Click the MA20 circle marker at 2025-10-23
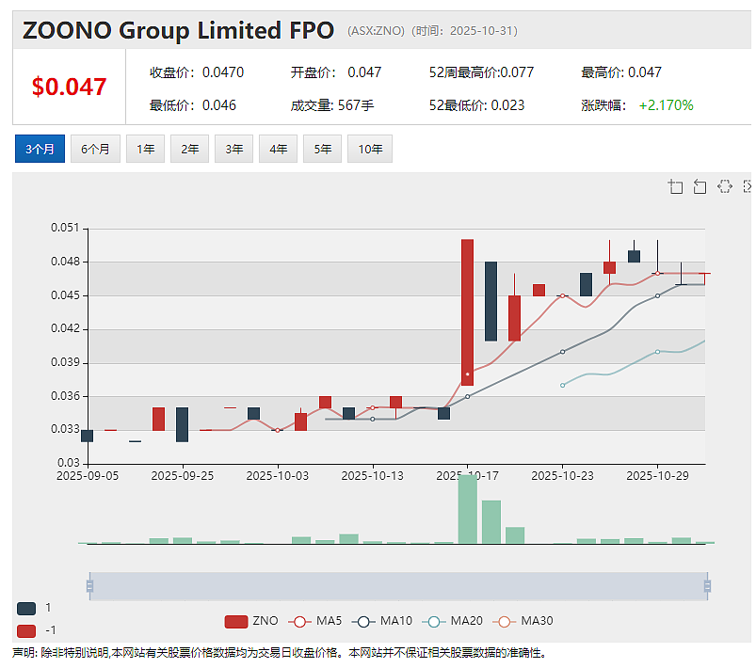 point(563,385)
